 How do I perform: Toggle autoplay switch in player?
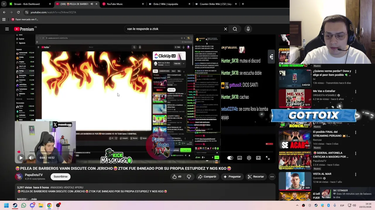pos(230,158)
